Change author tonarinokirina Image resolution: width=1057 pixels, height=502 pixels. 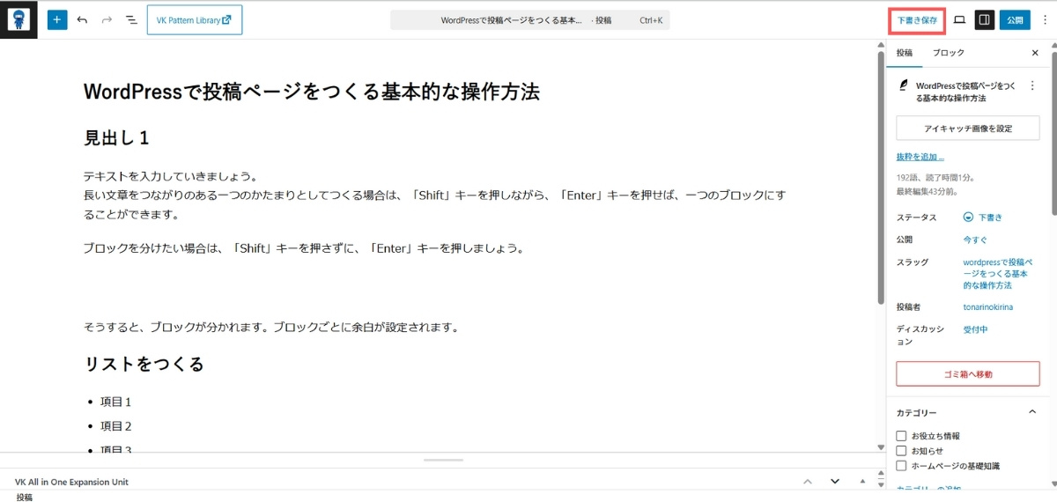(988, 307)
